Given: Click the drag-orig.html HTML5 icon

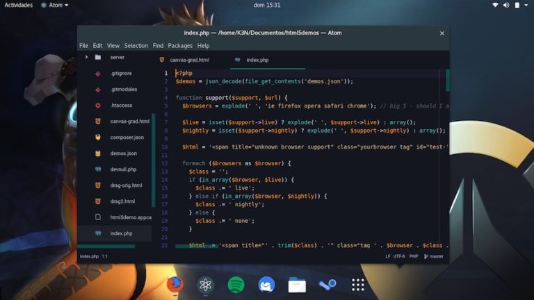Looking at the screenshot, I should tap(98, 185).
